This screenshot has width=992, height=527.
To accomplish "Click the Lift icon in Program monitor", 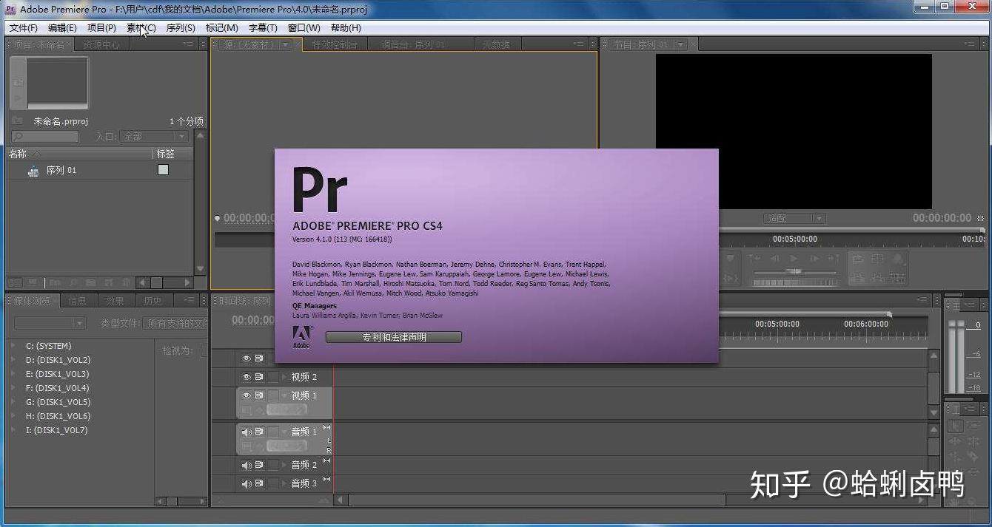I will [858, 278].
